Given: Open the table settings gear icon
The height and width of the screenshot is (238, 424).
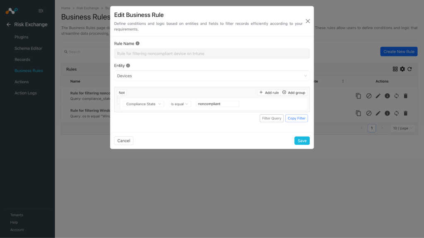Looking at the screenshot, I should [402, 69].
